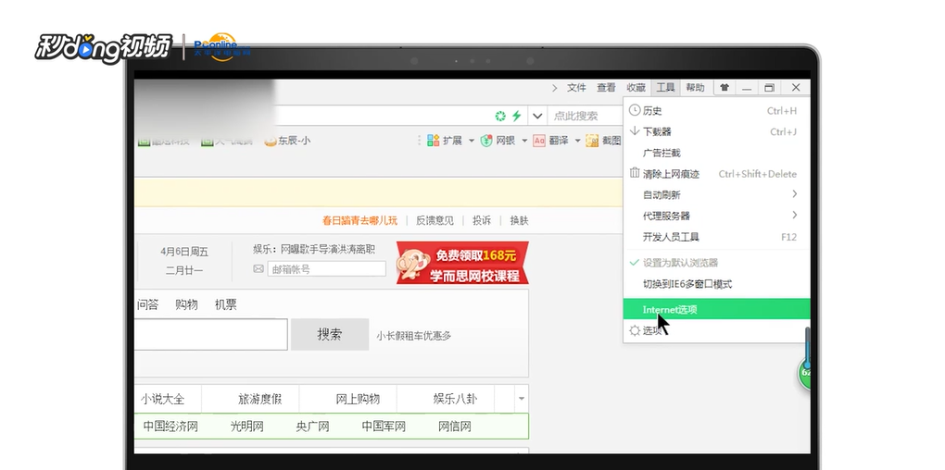Viewport: 945px width, 470px height.
Task: Open 央广网 site link
Action: 312,427
